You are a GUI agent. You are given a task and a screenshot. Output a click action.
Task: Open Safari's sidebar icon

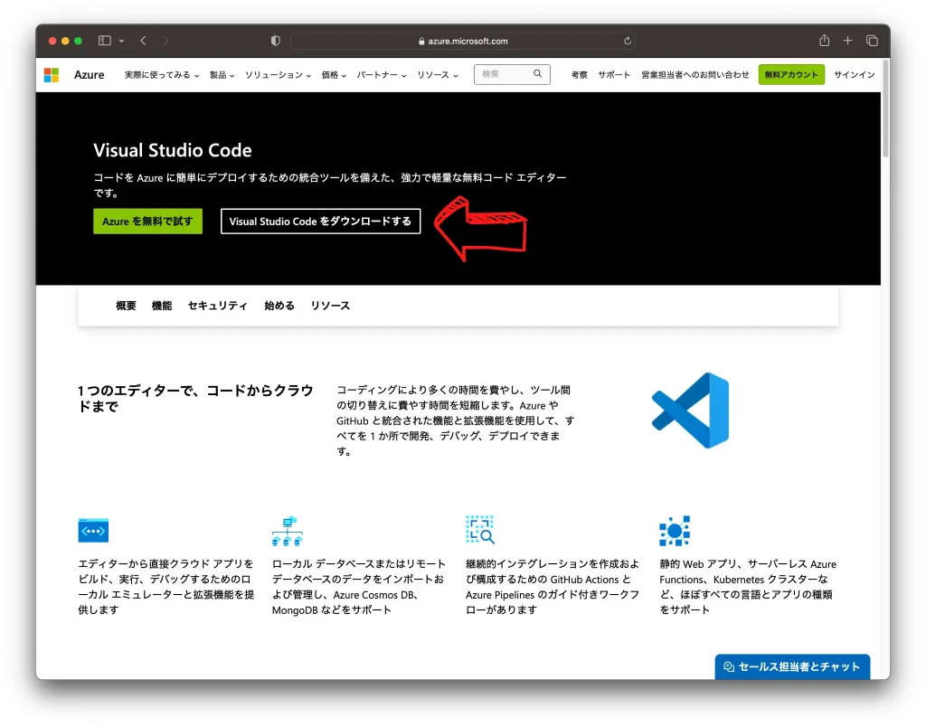pyautogui.click(x=102, y=41)
